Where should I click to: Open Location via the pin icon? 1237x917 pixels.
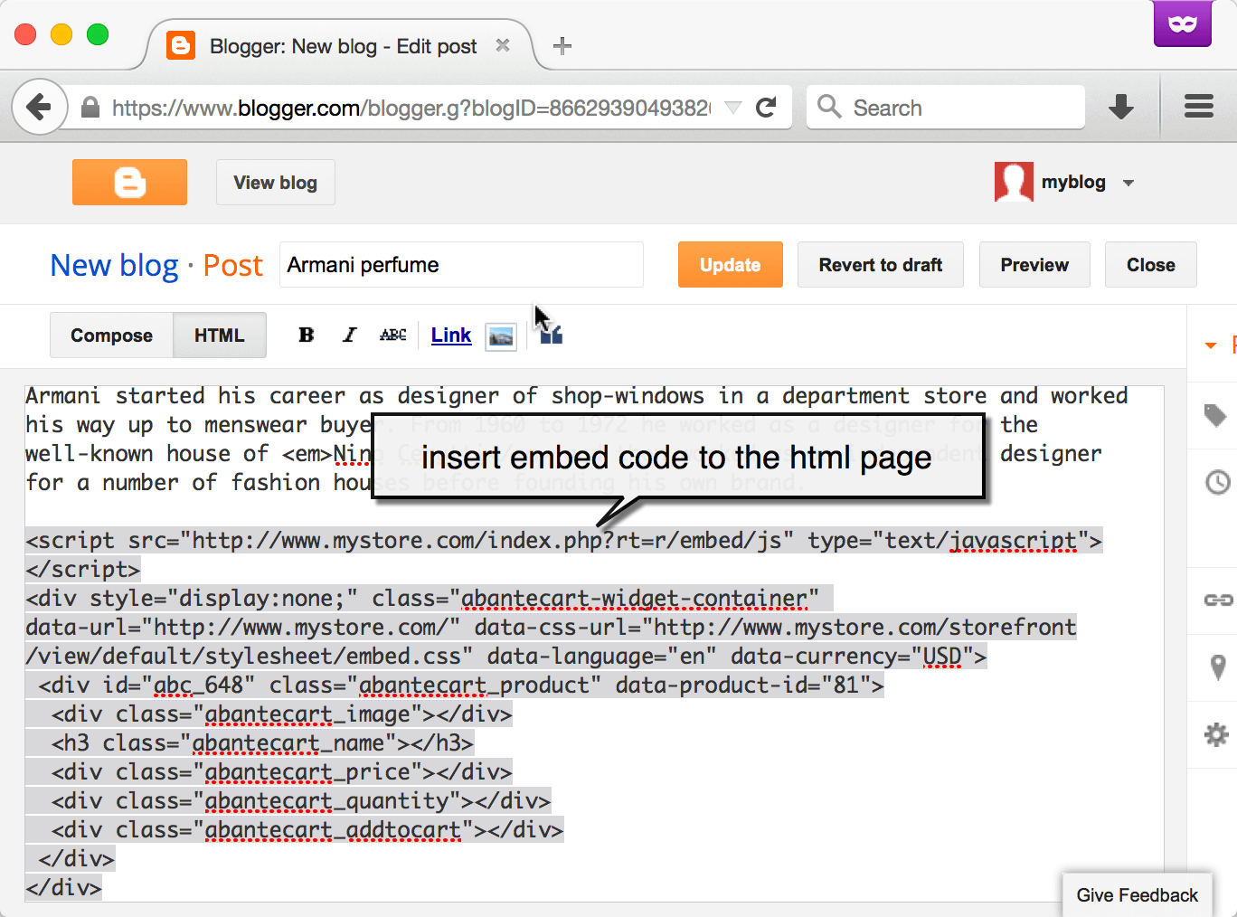[x=1218, y=667]
